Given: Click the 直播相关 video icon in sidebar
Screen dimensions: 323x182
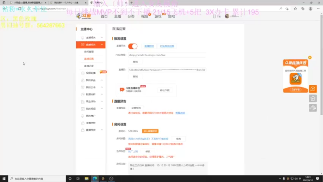Looking at the screenshot, I should click(x=83, y=44).
